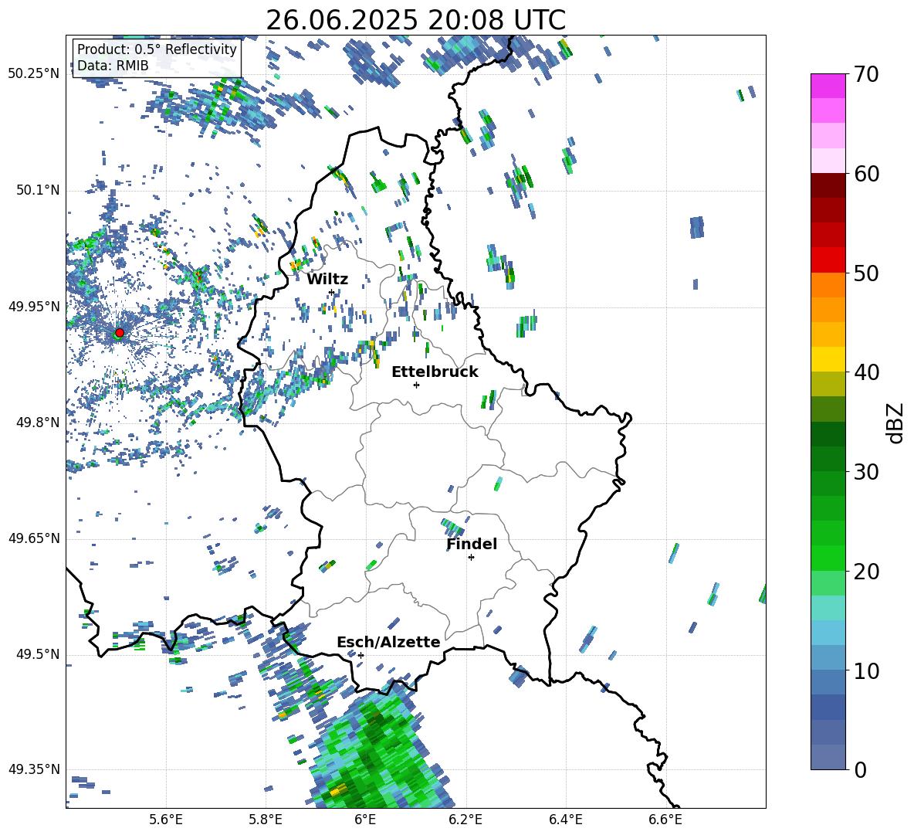
Task: Click the 70 label on the colorbar
Action: point(866,74)
